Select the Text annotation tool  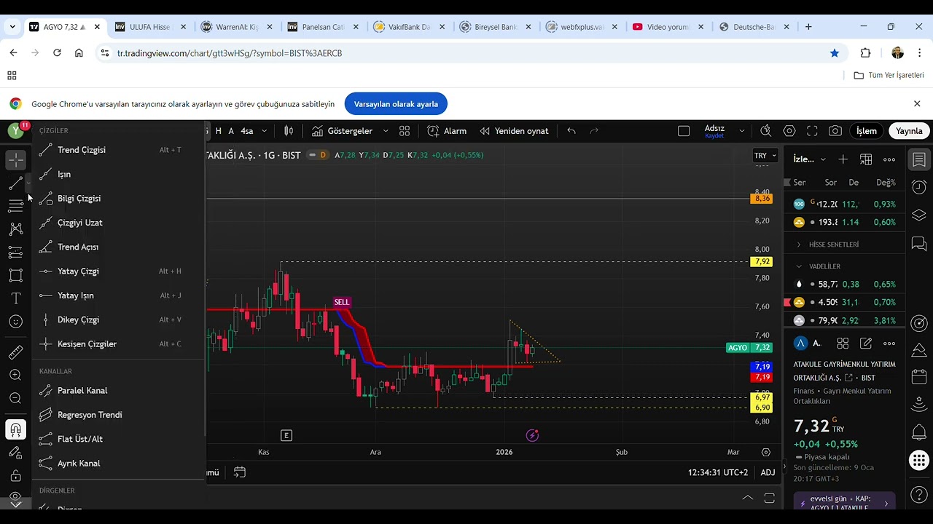pyautogui.click(x=15, y=298)
